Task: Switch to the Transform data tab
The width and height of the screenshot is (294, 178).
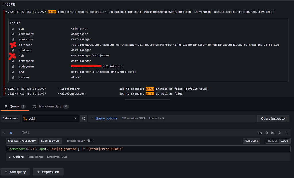Action: [x=51, y=106]
